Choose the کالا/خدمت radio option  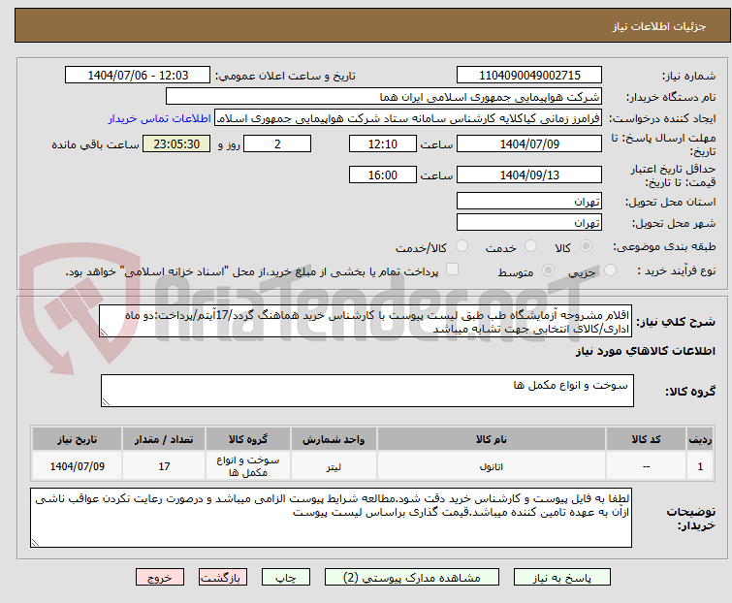(461, 247)
